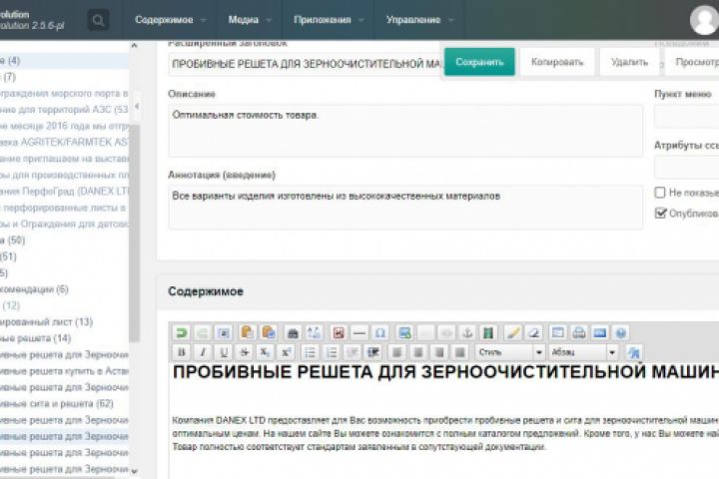Click the tree scroll down arrow

(134, 471)
